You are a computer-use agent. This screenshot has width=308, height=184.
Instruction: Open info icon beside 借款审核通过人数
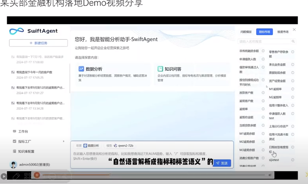tap(263, 67)
